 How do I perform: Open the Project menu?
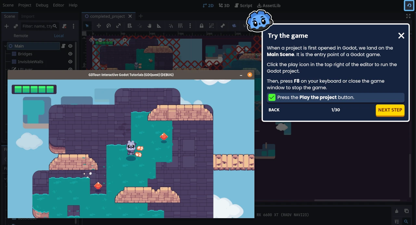click(x=25, y=5)
